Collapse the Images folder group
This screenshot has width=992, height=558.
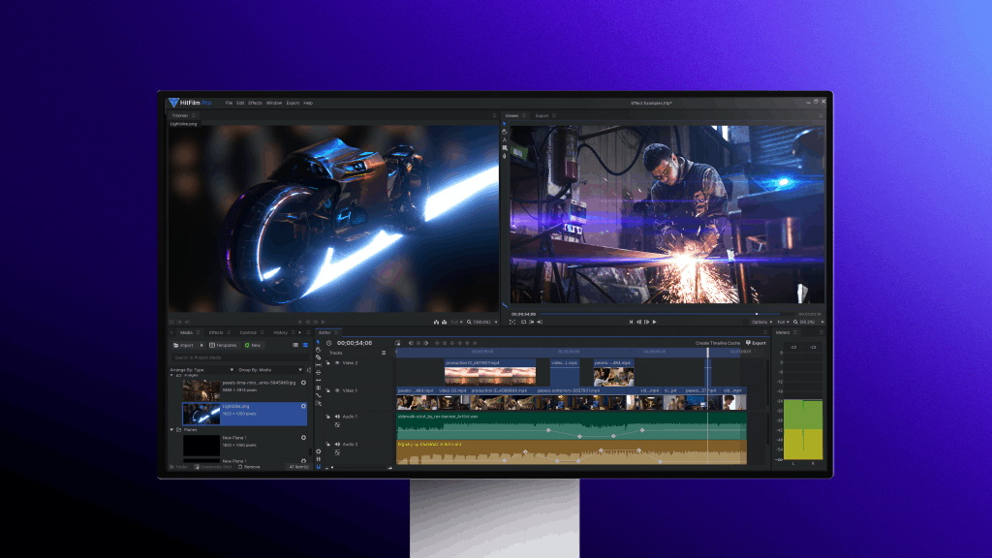click(172, 375)
